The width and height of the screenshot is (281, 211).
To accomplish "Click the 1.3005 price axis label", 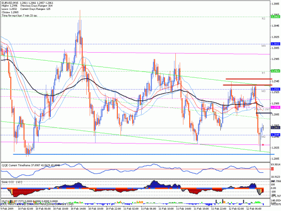I will 276,48.
